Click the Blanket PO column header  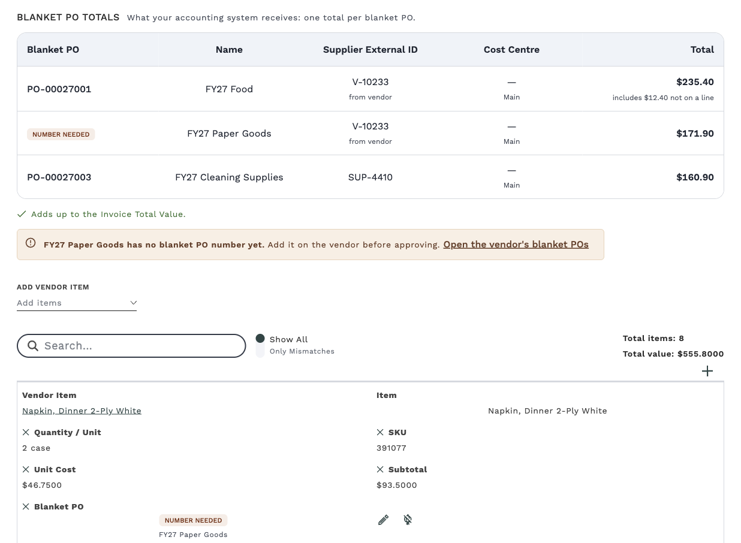click(x=53, y=50)
